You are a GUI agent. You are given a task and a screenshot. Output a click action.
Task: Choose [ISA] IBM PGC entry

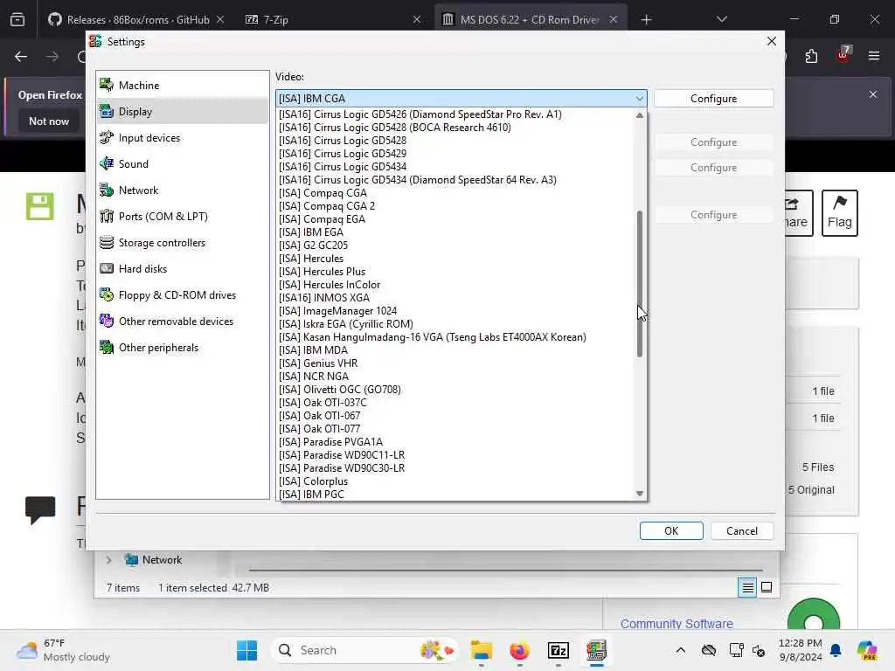pos(454,495)
